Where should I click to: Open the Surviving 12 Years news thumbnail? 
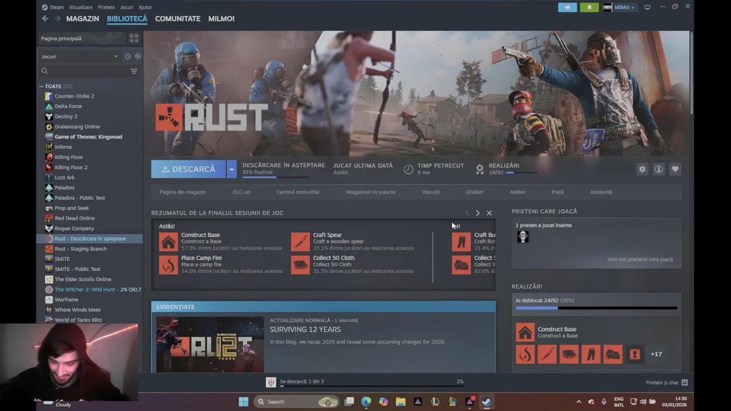[x=210, y=345]
